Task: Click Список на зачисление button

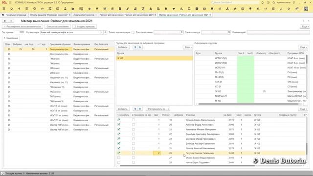Action: (58, 26)
